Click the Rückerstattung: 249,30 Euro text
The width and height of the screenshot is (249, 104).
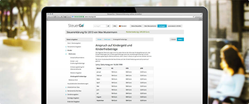point(137,32)
